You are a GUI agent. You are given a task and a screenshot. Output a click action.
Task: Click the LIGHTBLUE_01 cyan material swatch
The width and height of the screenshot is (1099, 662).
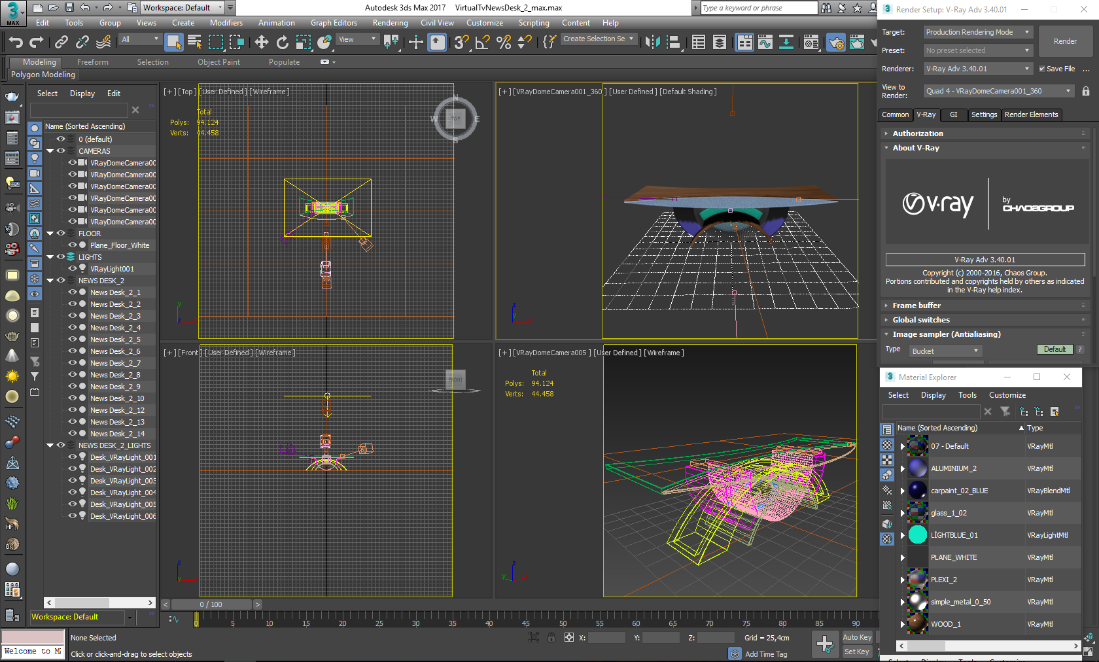tap(918, 535)
